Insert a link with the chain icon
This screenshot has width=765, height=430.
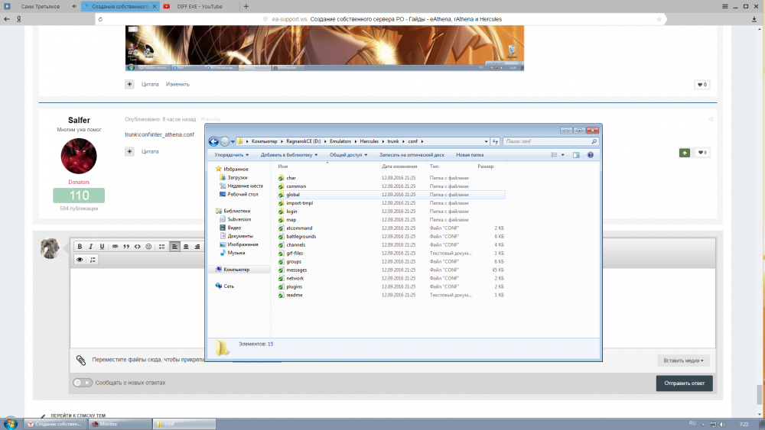point(115,247)
